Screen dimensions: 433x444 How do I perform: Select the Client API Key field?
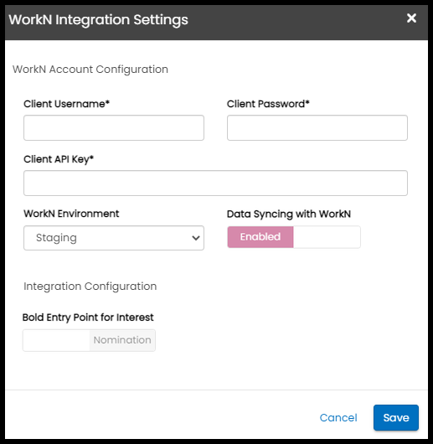(x=215, y=183)
